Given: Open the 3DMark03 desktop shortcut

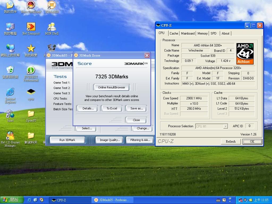Looking at the screenshot, I should click(52, 7).
